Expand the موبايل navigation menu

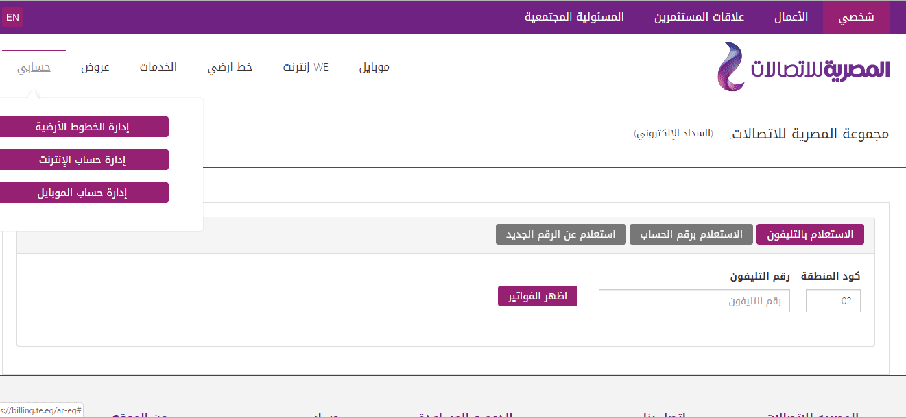pyautogui.click(x=374, y=67)
